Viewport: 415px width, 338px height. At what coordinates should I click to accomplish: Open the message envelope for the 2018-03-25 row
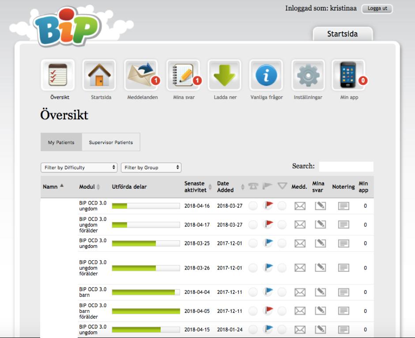point(300,243)
